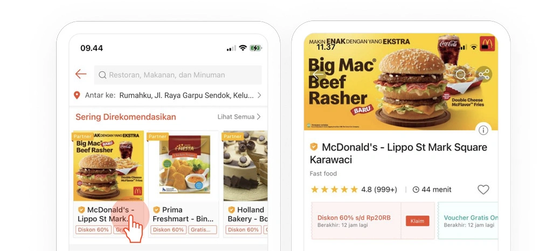This screenshot has height=251, width=553.
Task: Click the Restoran, Makanan, dan Minuman search field
Action: click(x=178, y=75)
